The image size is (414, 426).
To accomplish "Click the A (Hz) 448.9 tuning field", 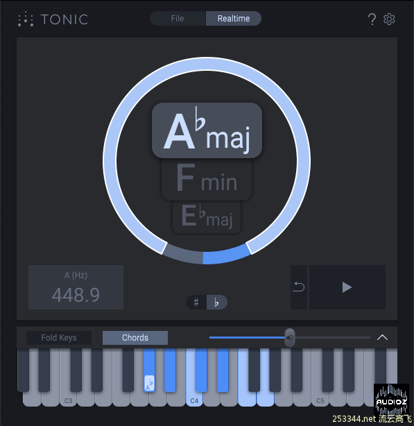I will [76, 287].
